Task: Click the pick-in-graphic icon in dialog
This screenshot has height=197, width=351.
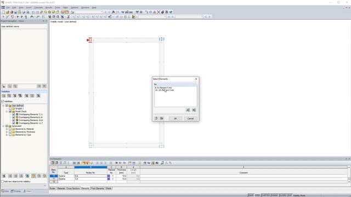Action: (194, 110)
